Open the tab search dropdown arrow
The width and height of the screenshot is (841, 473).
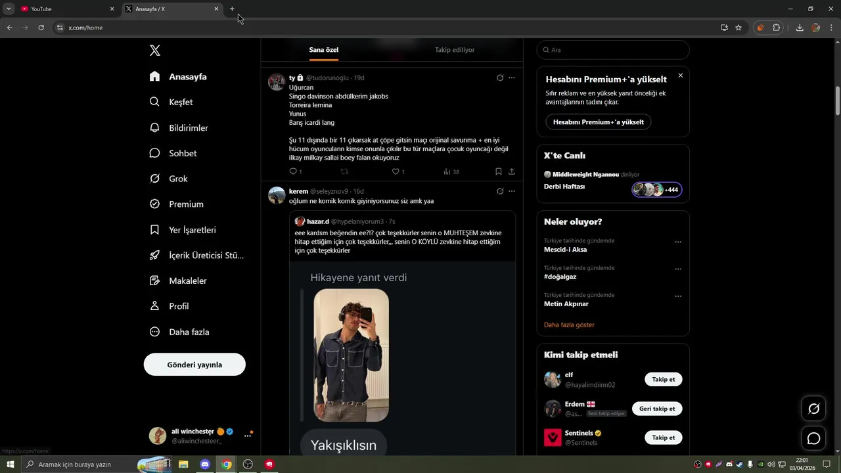pos(9,9)
